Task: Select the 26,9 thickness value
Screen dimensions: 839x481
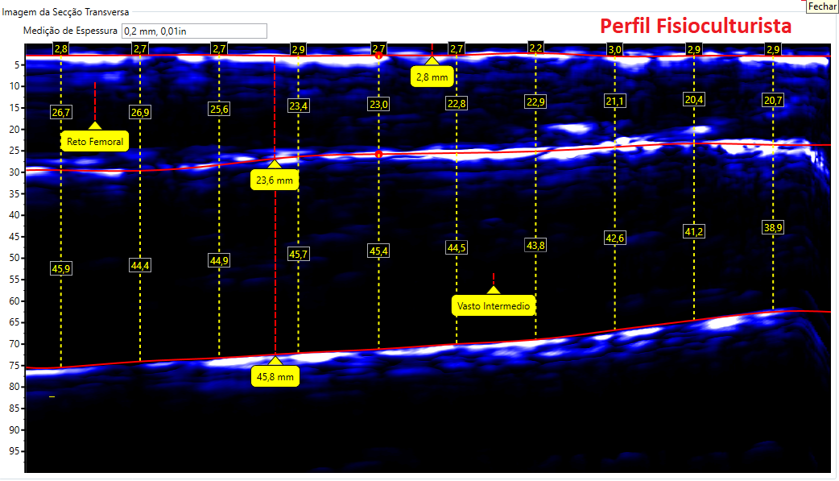Action: (140, 112)
